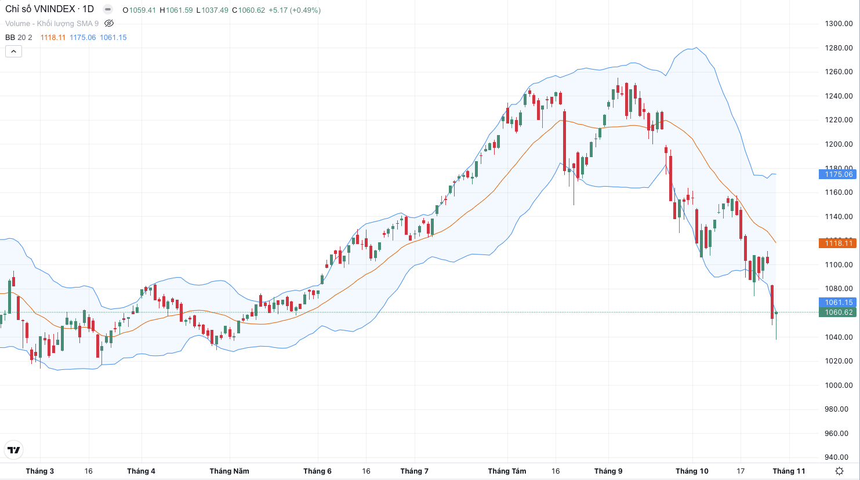Image resolution: width=860 pixels, height=480 pixels.
Task: Click the orange 1118.11 price axis tag
Action: click(x=839, y=243)
